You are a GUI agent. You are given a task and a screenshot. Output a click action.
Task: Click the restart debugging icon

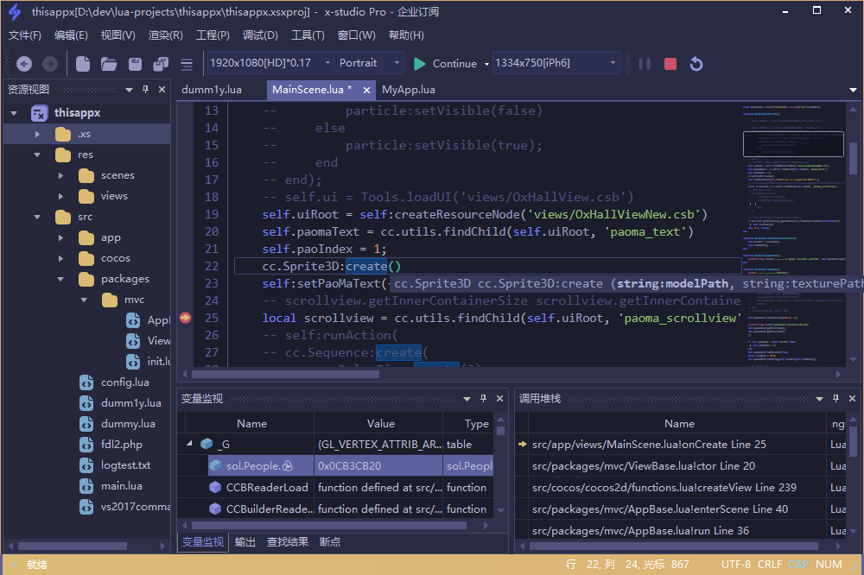point(696,64)
